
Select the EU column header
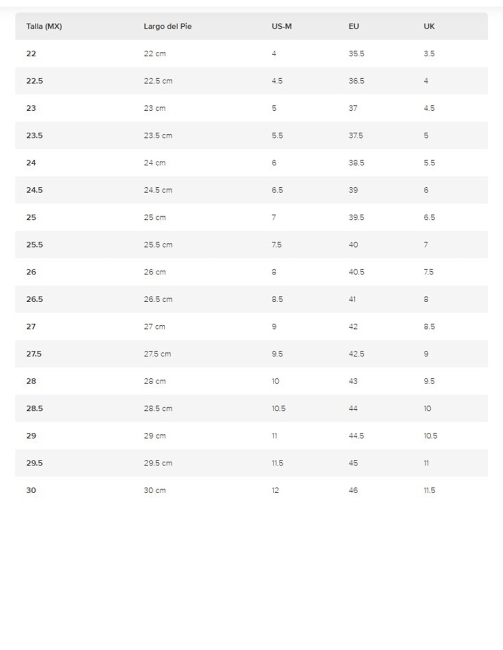(x=354, y=26)
